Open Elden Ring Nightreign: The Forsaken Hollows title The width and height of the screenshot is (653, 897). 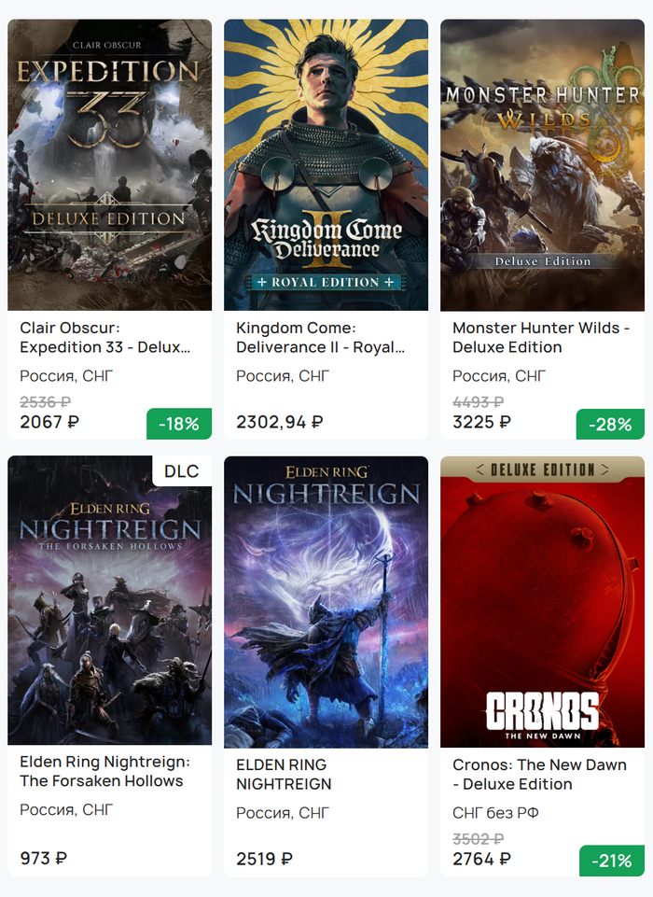[104, 772]
